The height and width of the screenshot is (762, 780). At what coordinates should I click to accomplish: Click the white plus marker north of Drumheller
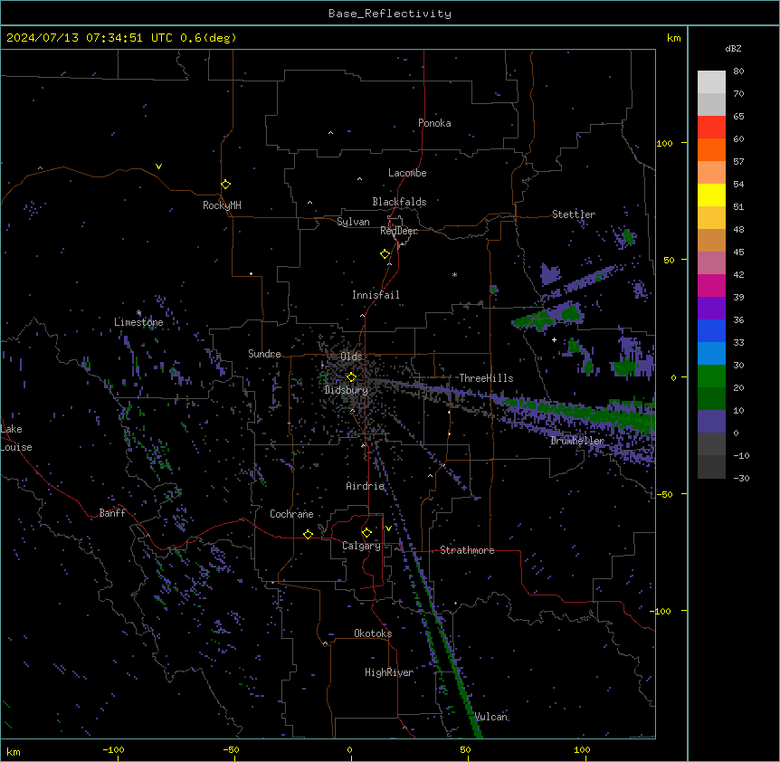point(554,339)
